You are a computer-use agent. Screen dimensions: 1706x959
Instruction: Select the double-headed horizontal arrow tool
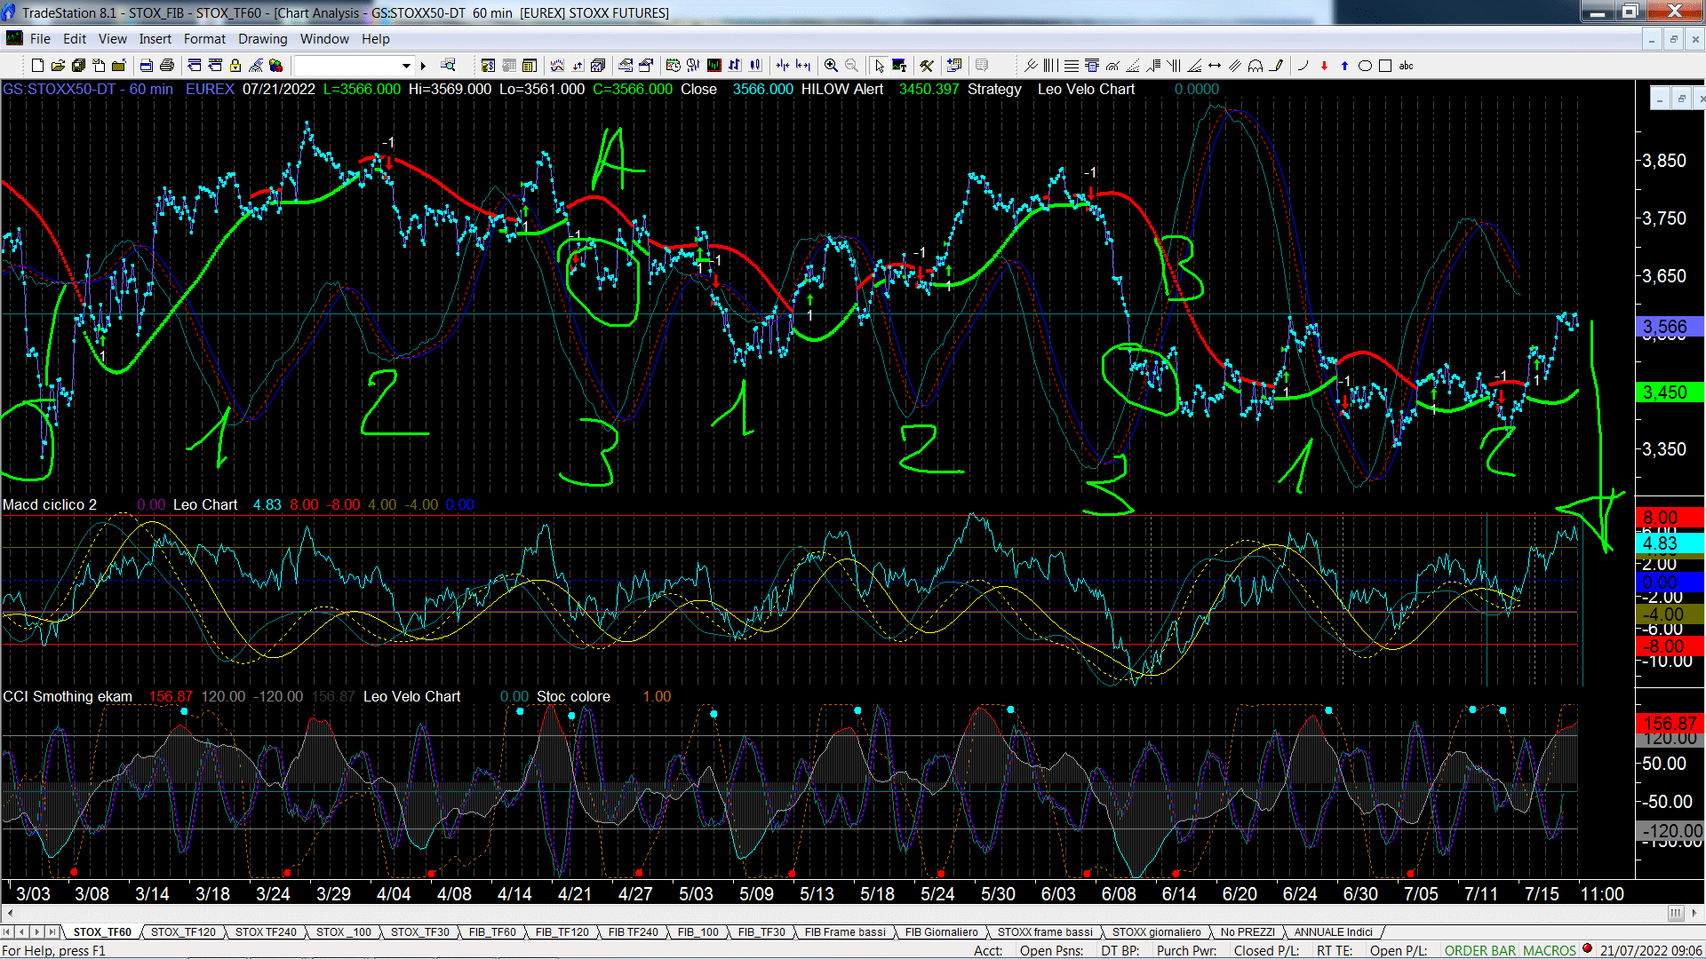[1215, 66]
